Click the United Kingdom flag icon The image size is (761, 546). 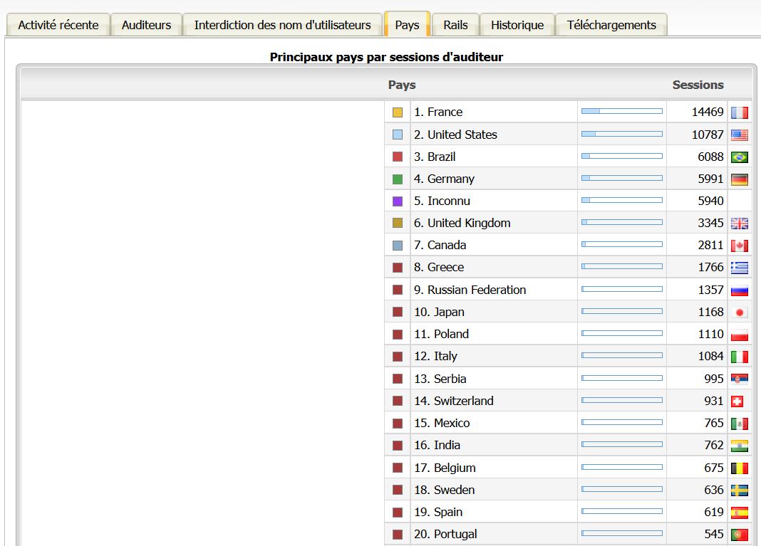coord(739,224)
